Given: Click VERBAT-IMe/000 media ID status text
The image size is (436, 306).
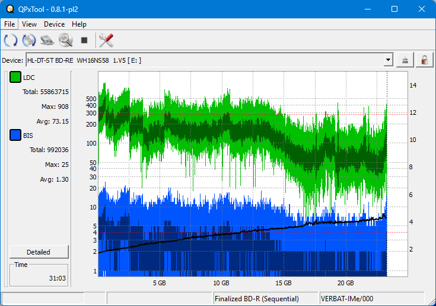Looking at the screenshot, I should (347, 299).
